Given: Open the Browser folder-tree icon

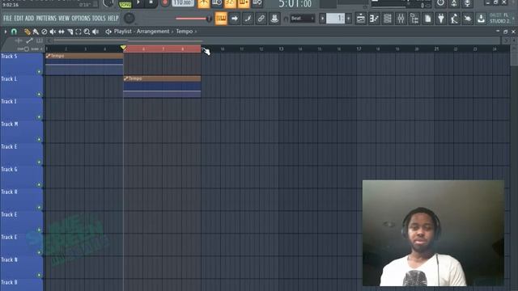Looking at the screenshot, I should (414, 19).
